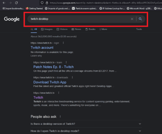The image size is (162, 134).
Task: Reload the page with refresh icon
Action: 16,3
